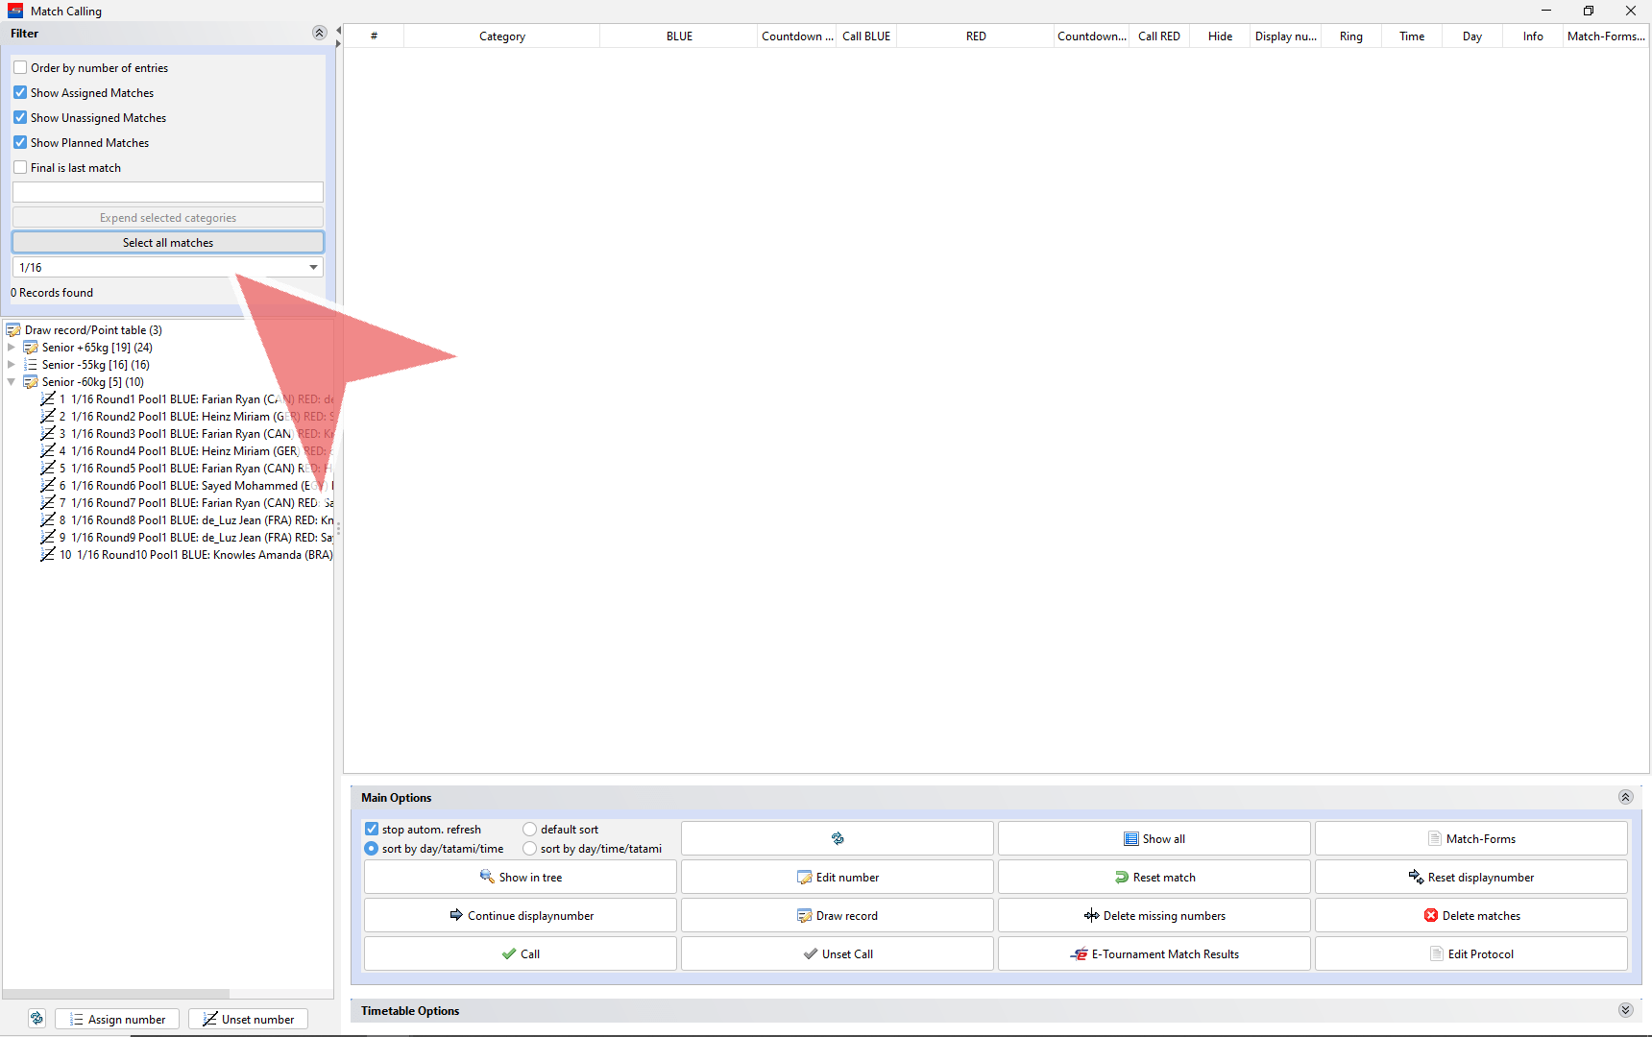The height and width of the screenshot is (1037, 1652).
Task: Enable Order by number of entries
Action: (x=20, y=68)
